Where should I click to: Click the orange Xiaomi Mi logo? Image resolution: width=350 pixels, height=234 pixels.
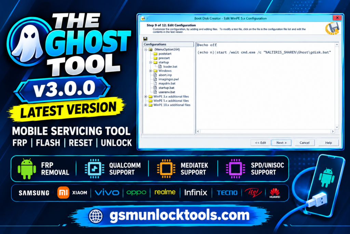pyautogui.click(x=63, y=193)
